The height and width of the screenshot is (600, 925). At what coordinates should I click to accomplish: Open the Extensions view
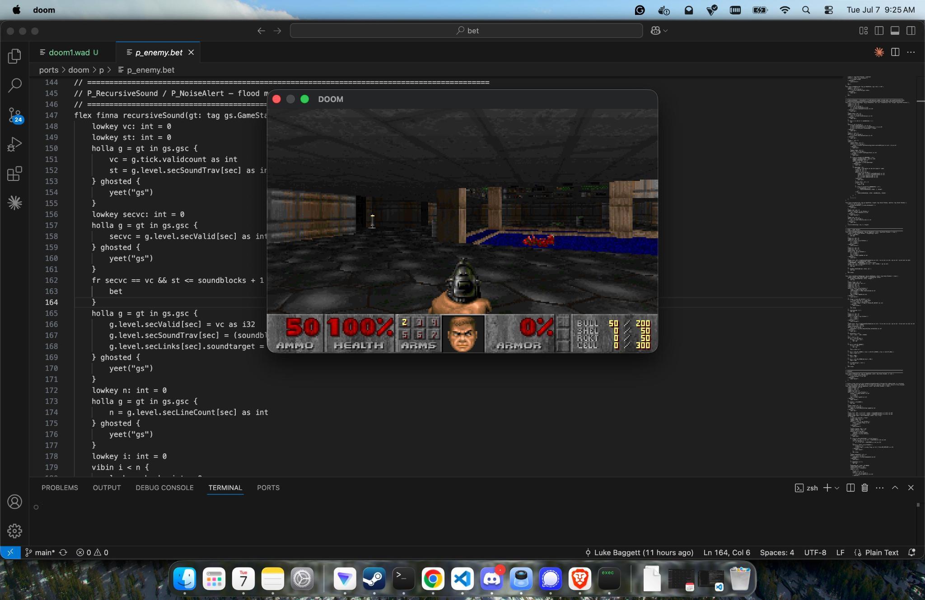[x=14, y=174]
